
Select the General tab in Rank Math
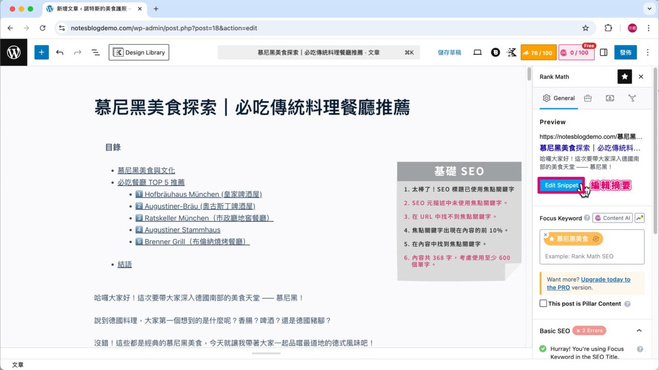coord(559,98)
